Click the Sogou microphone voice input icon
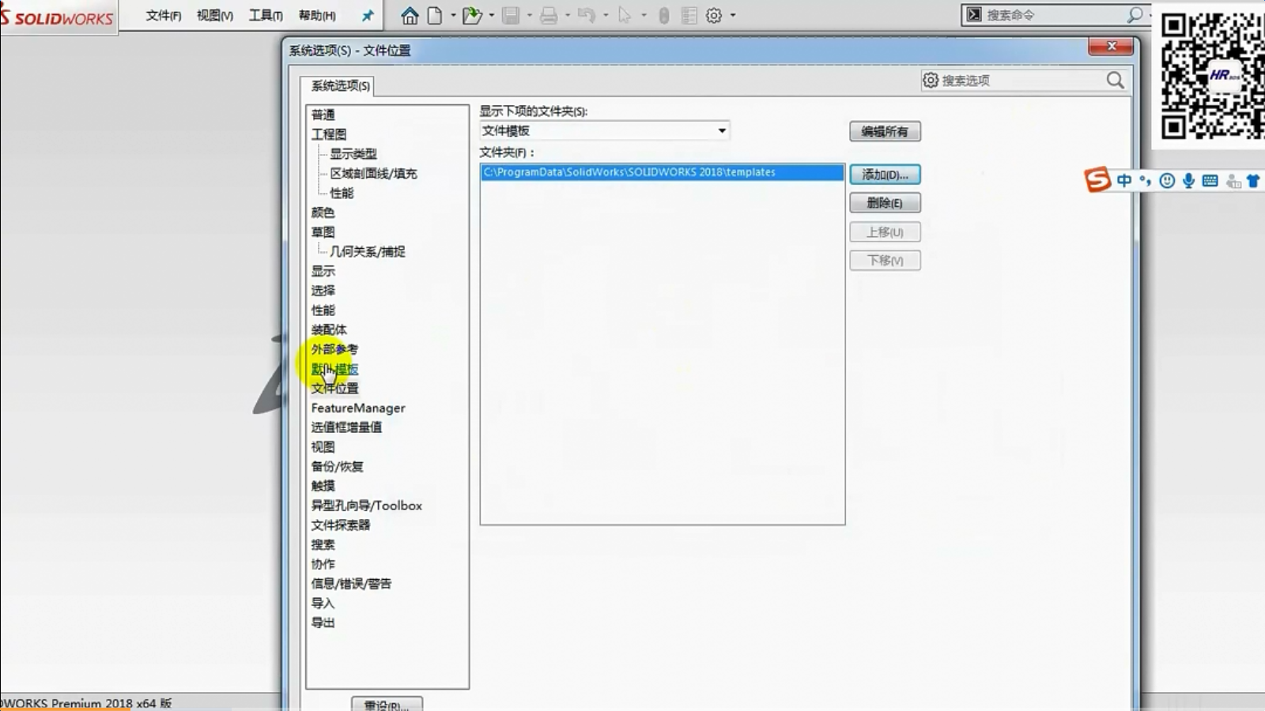Viewport: 1265px width, 711px height. coord(1188,181)
